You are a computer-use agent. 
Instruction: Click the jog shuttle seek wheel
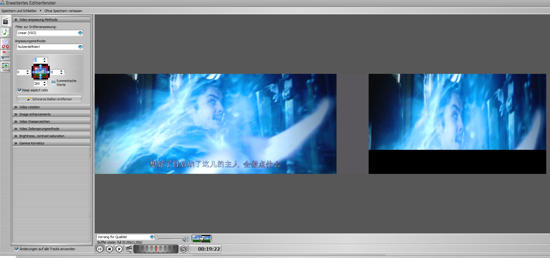tap(156, 249)
